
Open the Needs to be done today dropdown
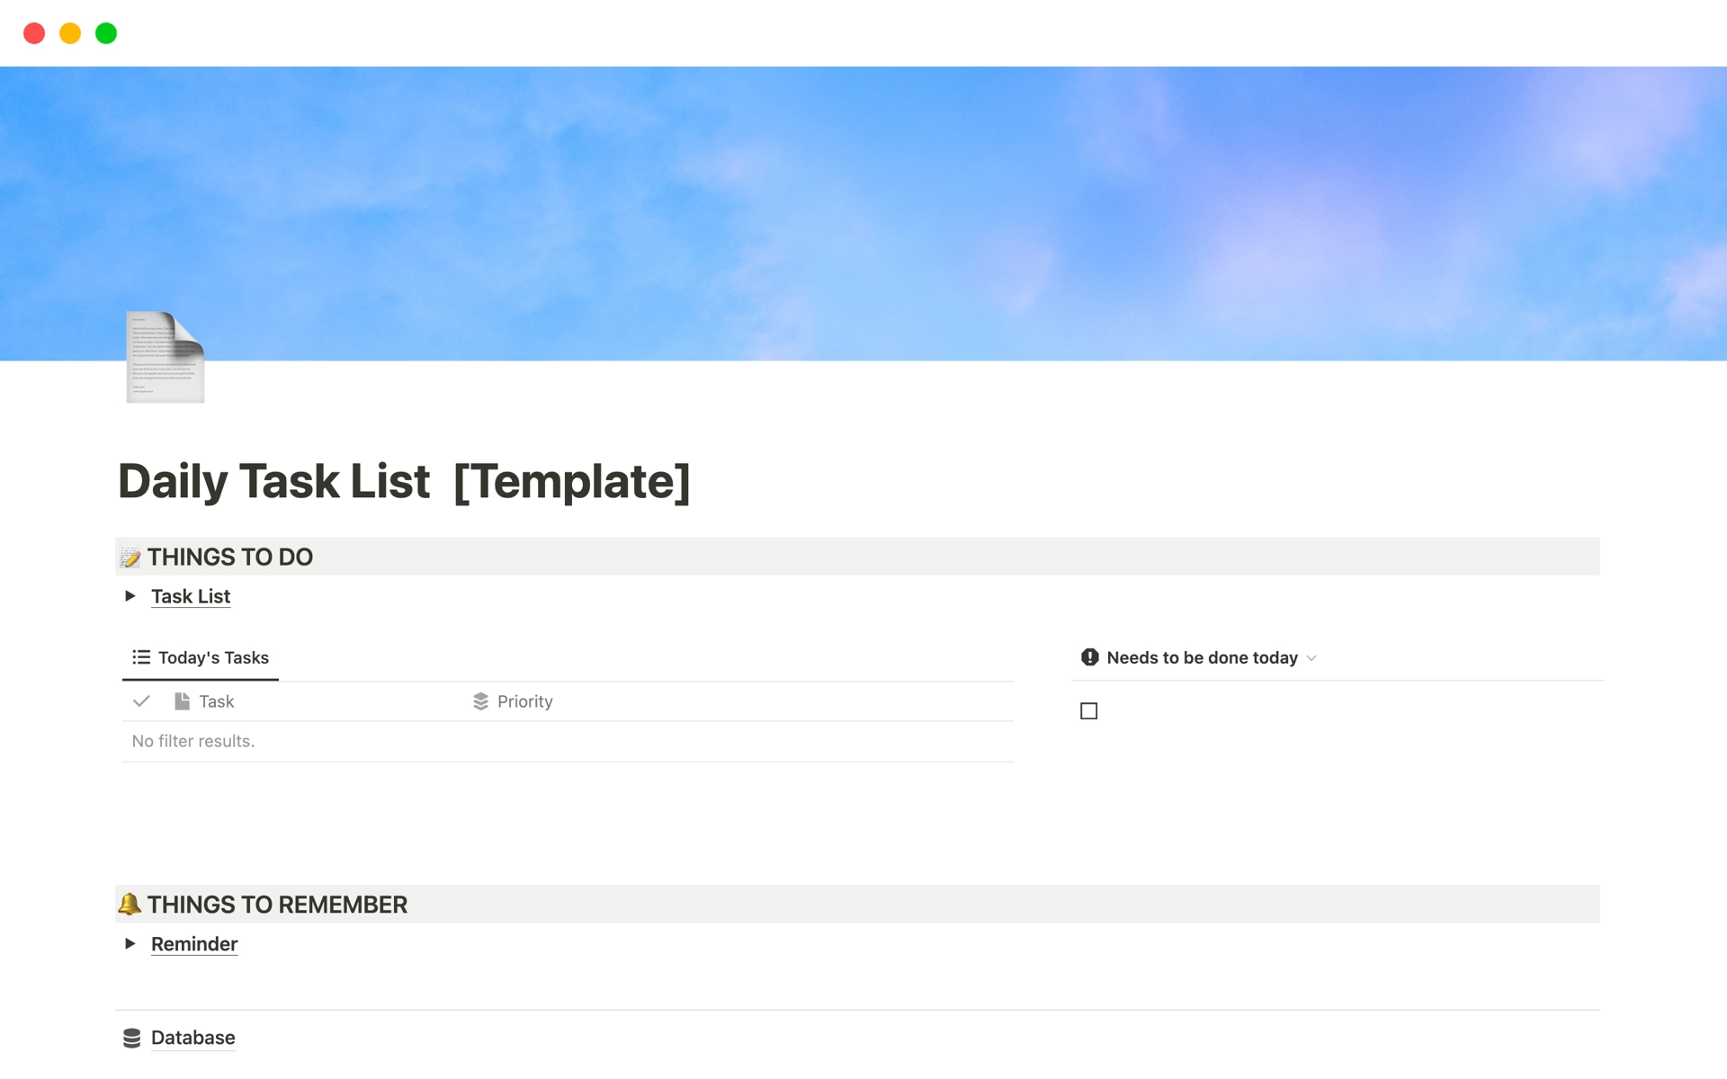click(1314, 657)
